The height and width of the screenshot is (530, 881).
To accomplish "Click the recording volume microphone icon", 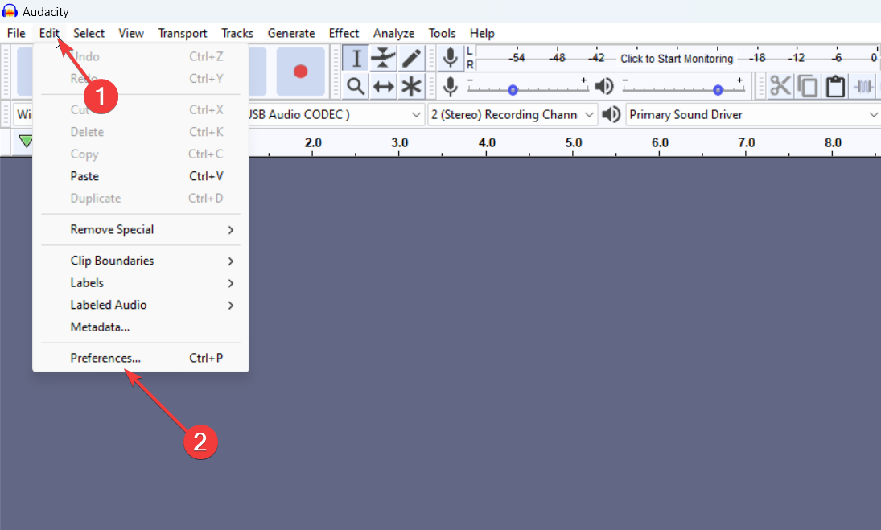I will pyautogui.click(x=450, y=86).
